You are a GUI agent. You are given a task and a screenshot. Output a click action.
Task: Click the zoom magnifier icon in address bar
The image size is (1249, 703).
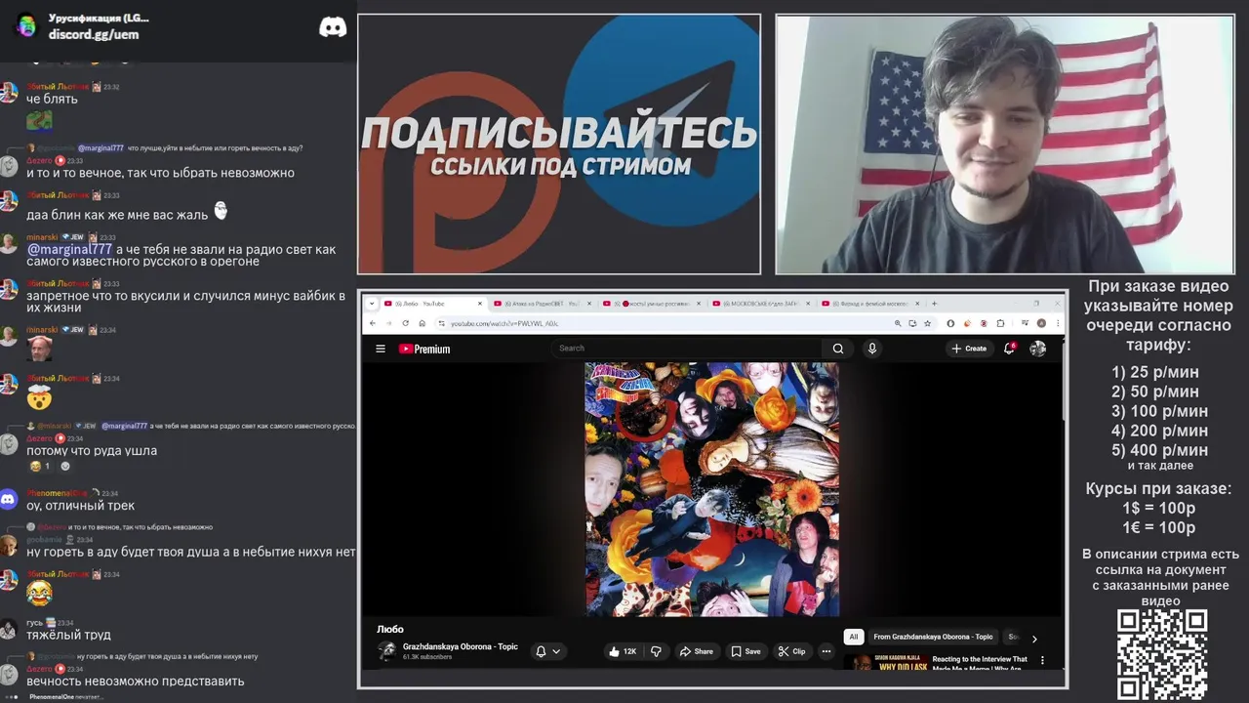[898, 323]
